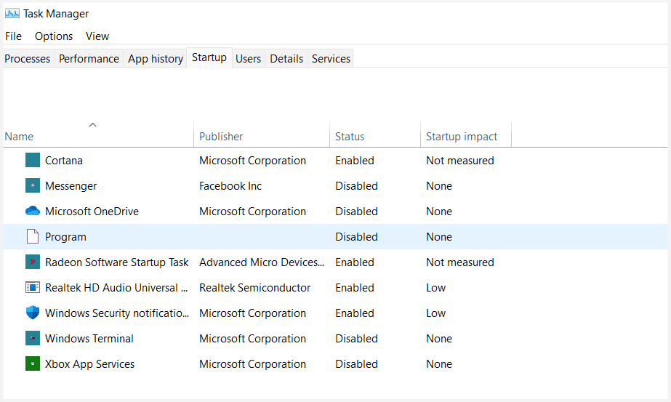Select the Program entry name
This screenshot has width=671, height=402.
(x=65, y=237)
